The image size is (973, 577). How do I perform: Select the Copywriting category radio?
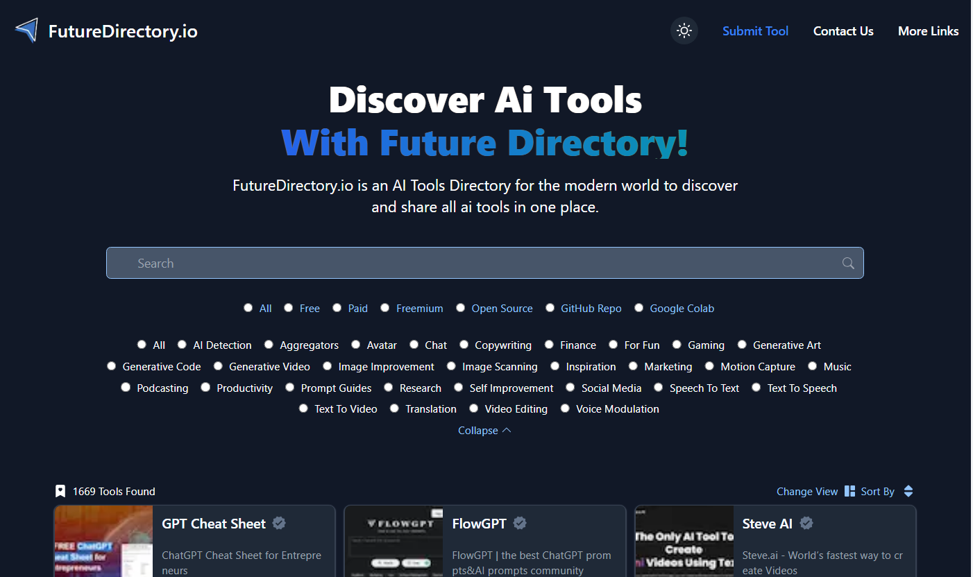[x=464, y=345]
